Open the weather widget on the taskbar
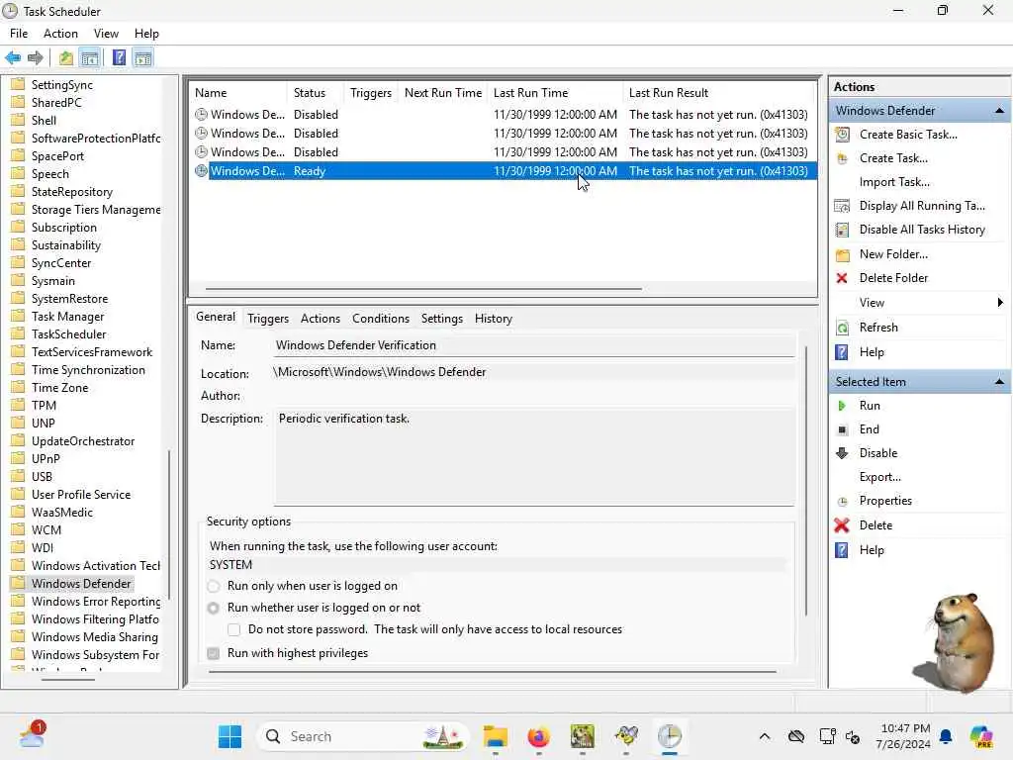 click(32, 736)
